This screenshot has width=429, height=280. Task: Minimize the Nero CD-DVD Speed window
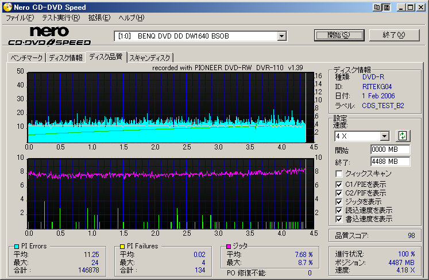point(401,7)
